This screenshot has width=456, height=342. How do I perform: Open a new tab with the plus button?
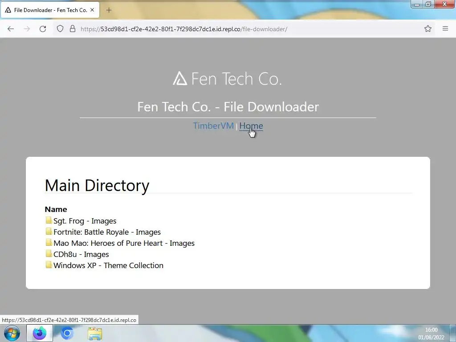pos(109,10)
